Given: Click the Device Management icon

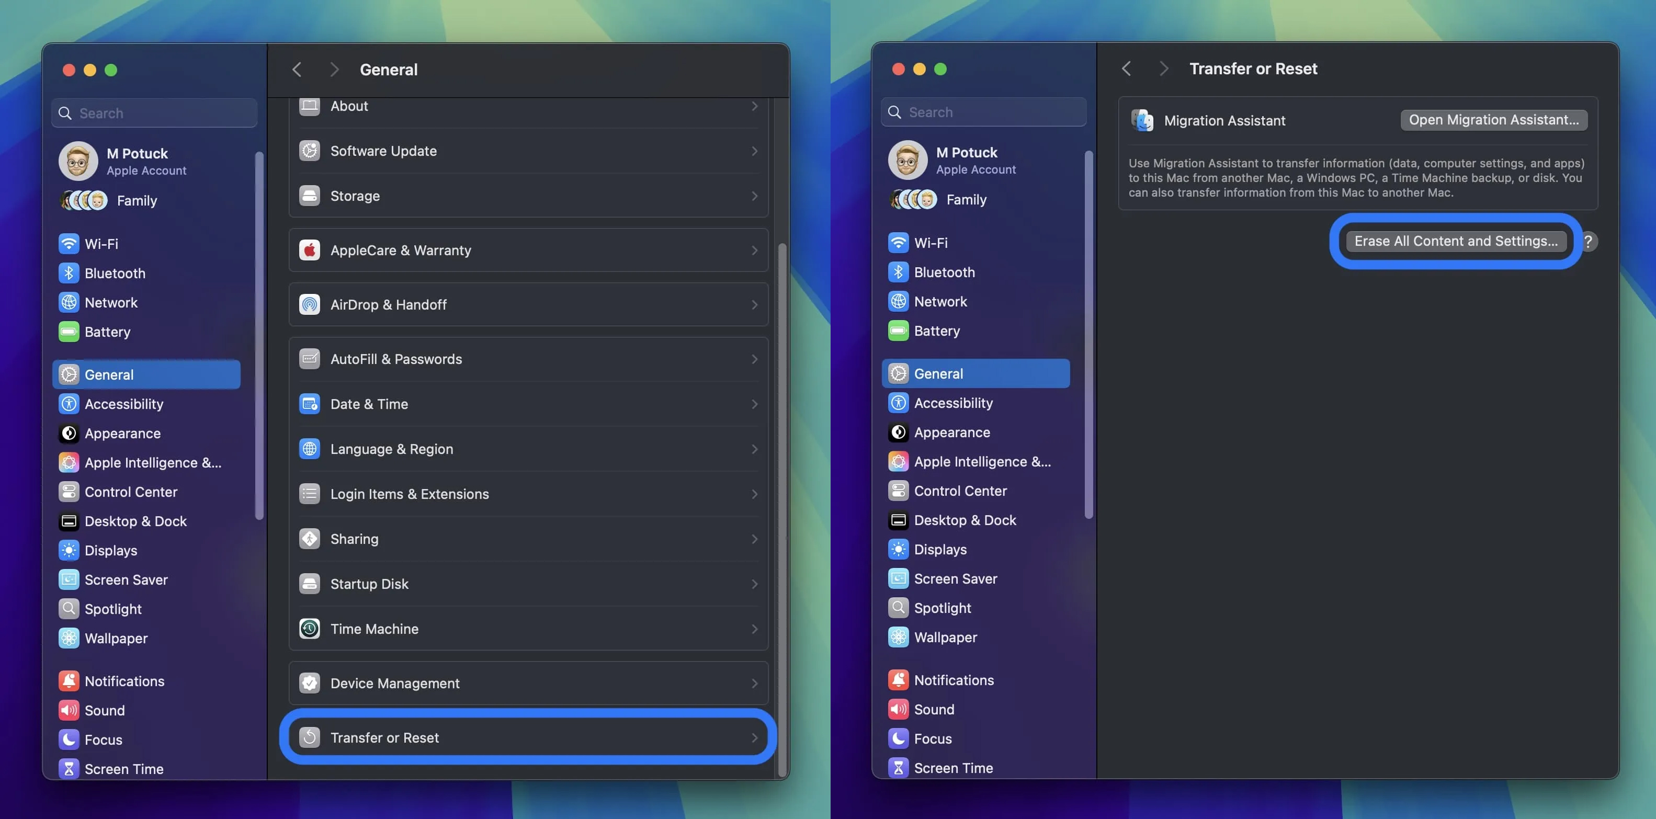Looking at the screenshot, I should tap(309, 682).
